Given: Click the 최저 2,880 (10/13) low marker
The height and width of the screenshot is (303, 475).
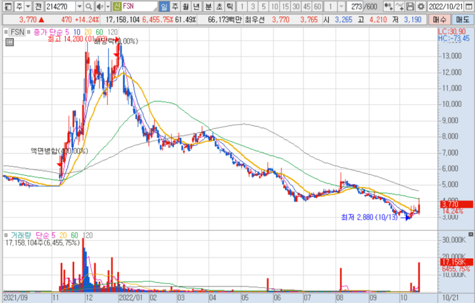Looking at the screenshot, I should 369,217.
